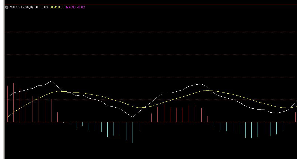This screenshot has width=297, height=159.
Task: Select the longest white bar in right negative cluster
Action: (251, 130)
